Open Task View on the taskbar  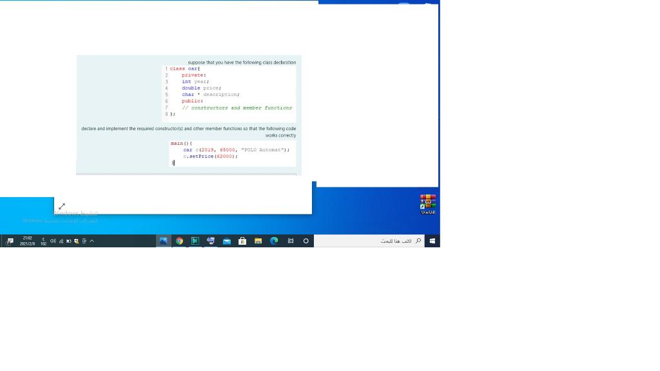(x=289, y=240)
